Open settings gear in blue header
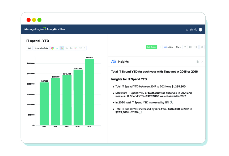The width and height of the screenshot is (229, 156). (191, 30)
